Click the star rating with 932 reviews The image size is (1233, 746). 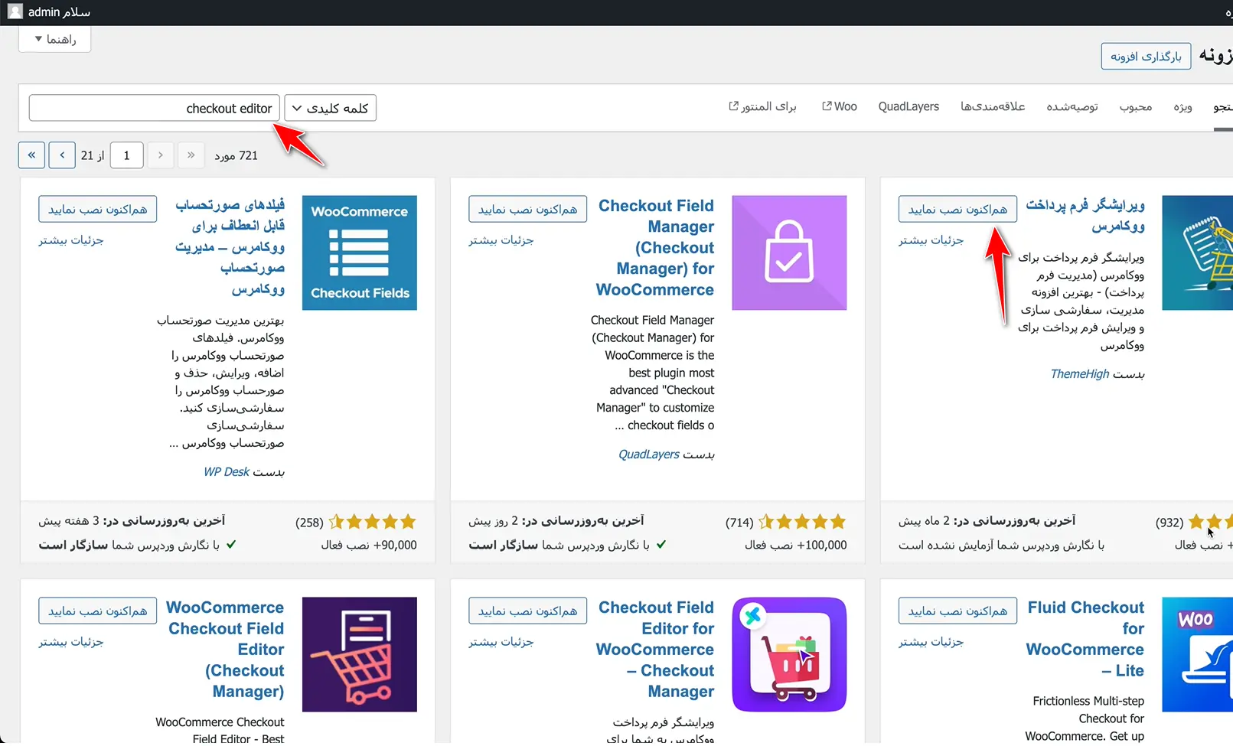[x=1210, y=522]
